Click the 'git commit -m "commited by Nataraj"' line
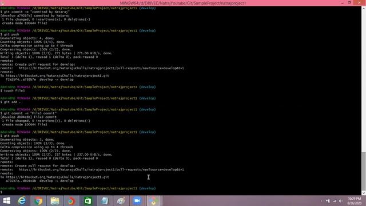Image resolution: width=366 pixels, height=206 pixels. click(x=35, y=12)
